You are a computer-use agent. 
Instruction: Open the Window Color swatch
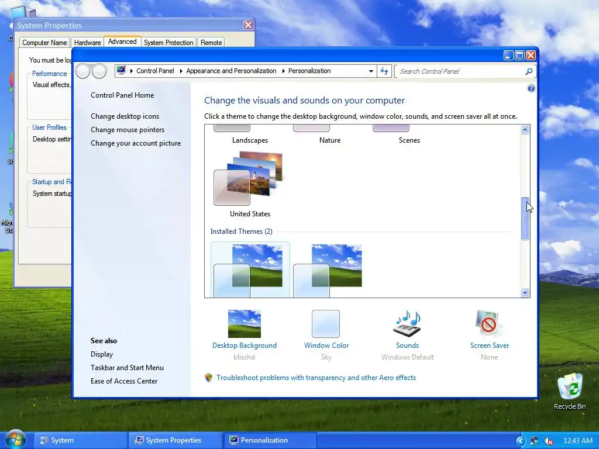coord(325,324)
